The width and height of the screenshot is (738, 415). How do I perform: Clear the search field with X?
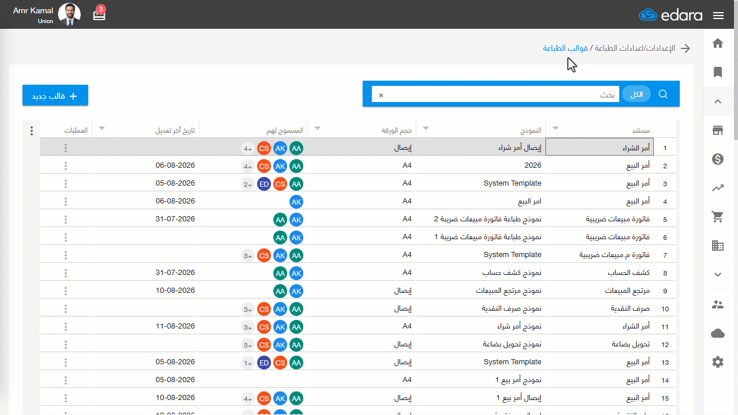381,95
